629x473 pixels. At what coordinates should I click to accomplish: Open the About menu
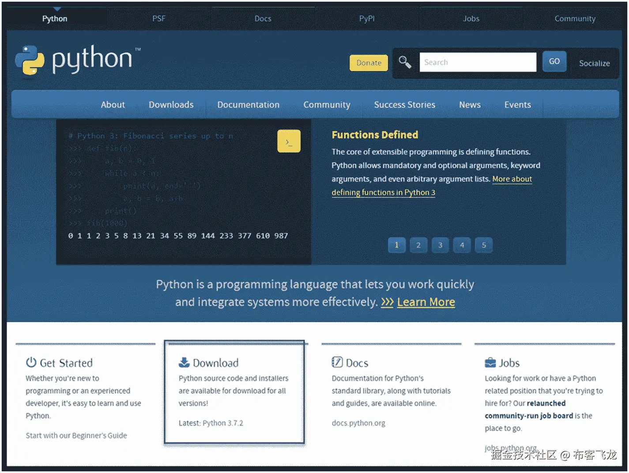pyautogui.click(x=113, y=105)
